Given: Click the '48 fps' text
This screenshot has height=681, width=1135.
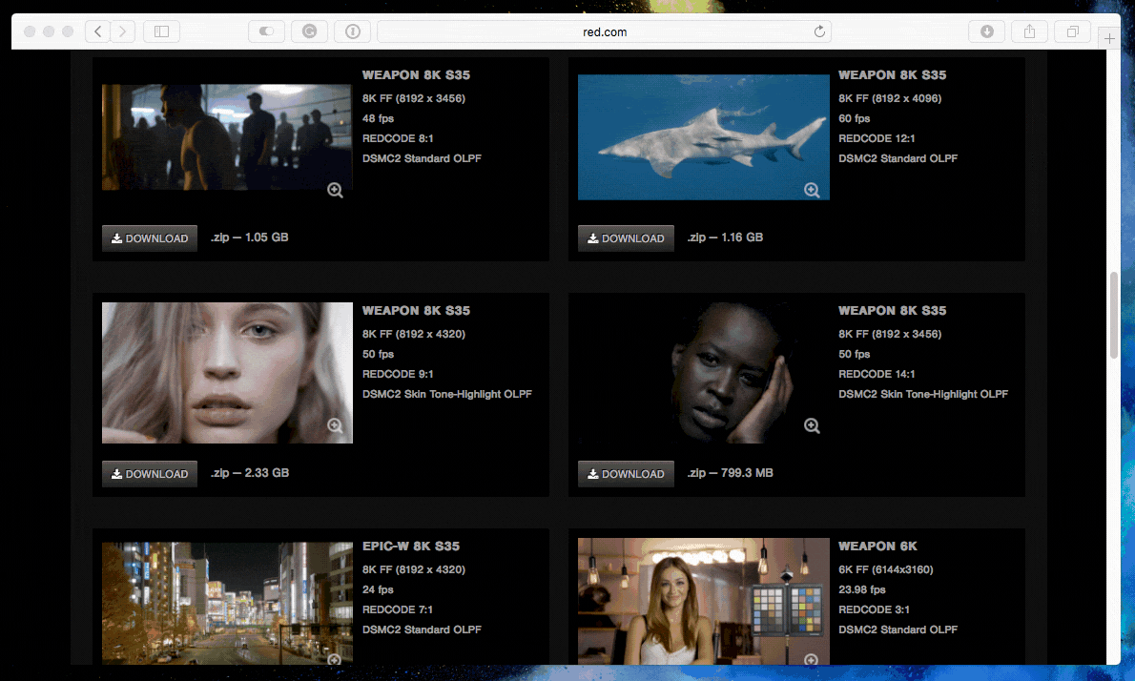Looking at the screenshot, I should point(378,118).
